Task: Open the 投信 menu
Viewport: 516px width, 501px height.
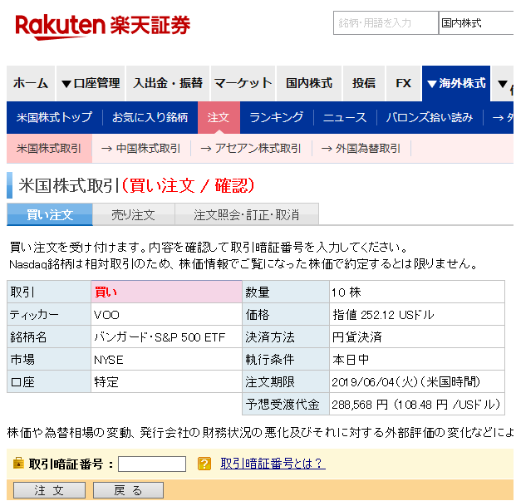Action: click(x=364, y=83)
